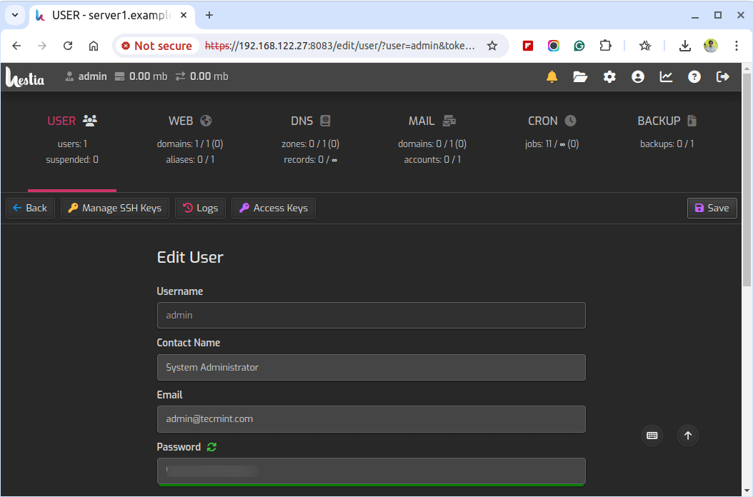Image resolution: width=753 pixels, height=497 pixels.
Task: Click the "backups: 0 / 1" text
Action: 667,144
